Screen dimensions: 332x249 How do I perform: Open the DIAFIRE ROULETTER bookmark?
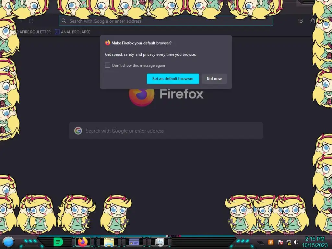[33, 32]
